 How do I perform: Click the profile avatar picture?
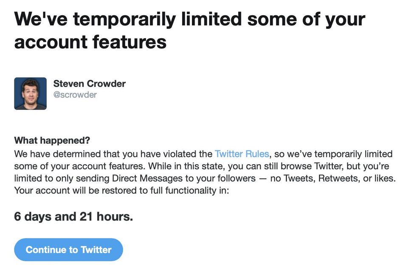pyautogui.click(x=30, y=93)
